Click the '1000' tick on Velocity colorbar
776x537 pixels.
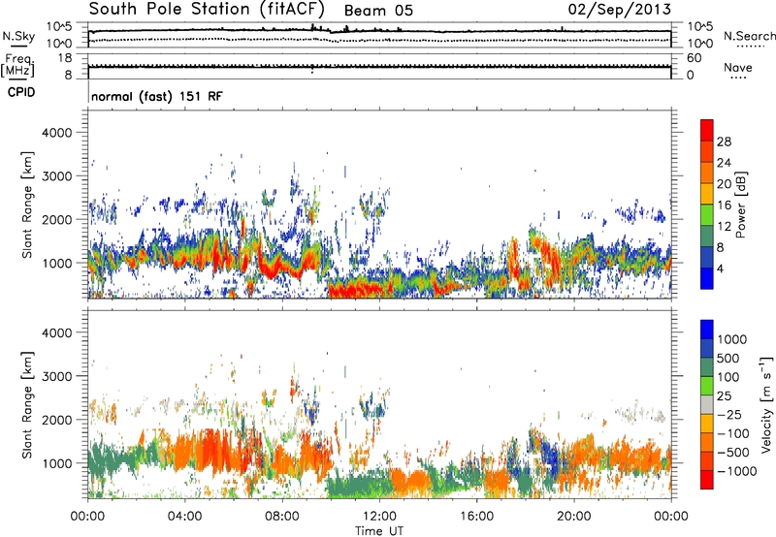point(732,339)
